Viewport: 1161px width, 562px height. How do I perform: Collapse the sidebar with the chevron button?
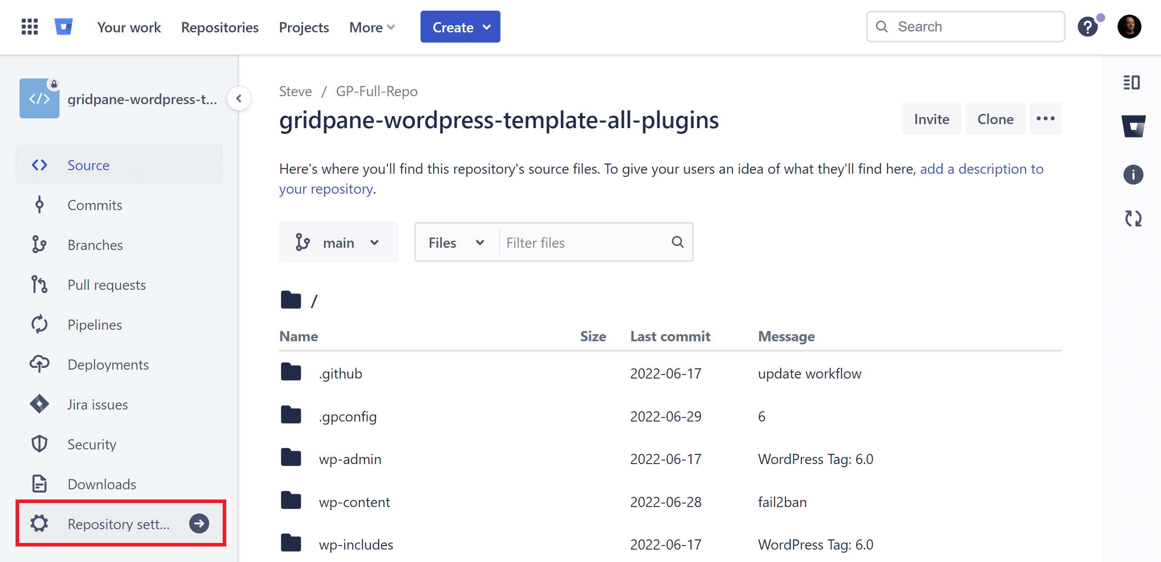tap(239, 98)
